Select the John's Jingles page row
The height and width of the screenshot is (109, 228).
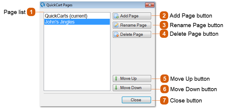(77, 22)
